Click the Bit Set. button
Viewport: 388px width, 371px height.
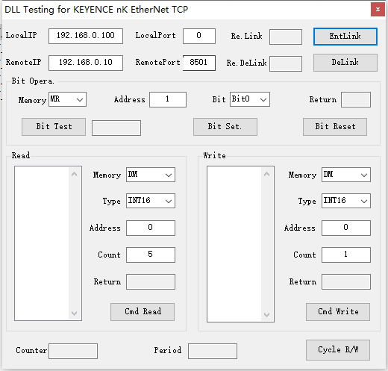pos(225,127)
